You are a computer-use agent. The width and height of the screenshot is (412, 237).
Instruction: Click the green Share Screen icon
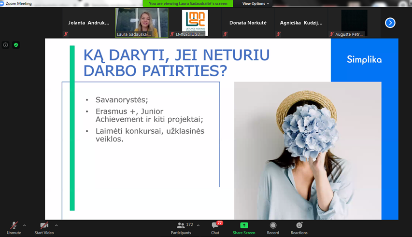(x=244, y=225)
